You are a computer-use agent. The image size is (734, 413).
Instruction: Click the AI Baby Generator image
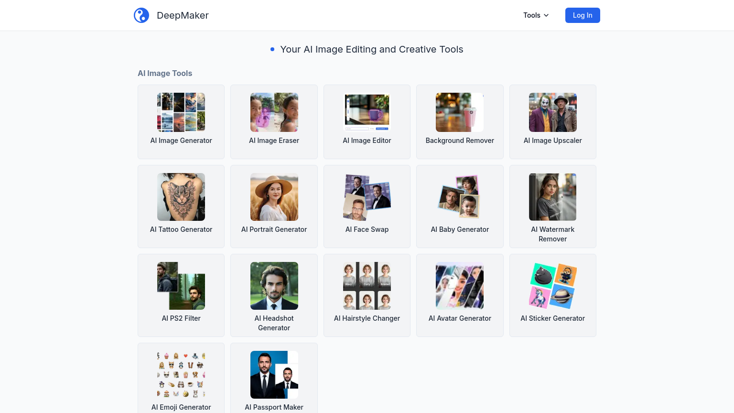click(x=460, y=197)
